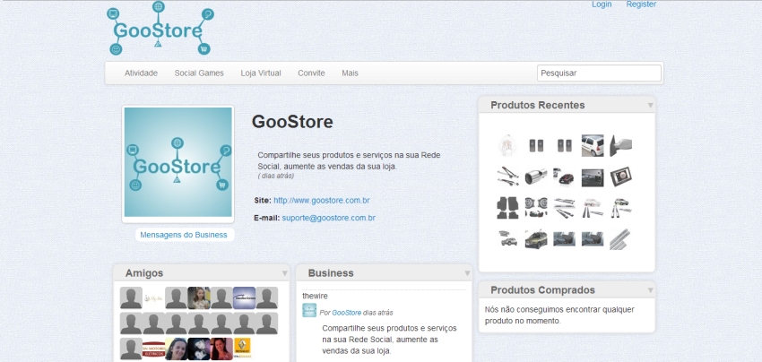
Task: Click the Produtos Recentes panel title
Action: [538, 105]
